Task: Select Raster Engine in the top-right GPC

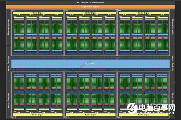Action: 144,13
